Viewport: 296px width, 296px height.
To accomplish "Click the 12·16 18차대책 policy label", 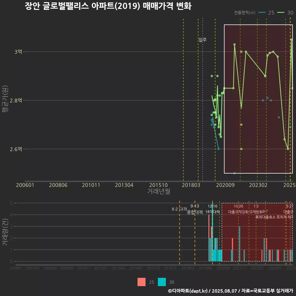I will click(212, 209).
